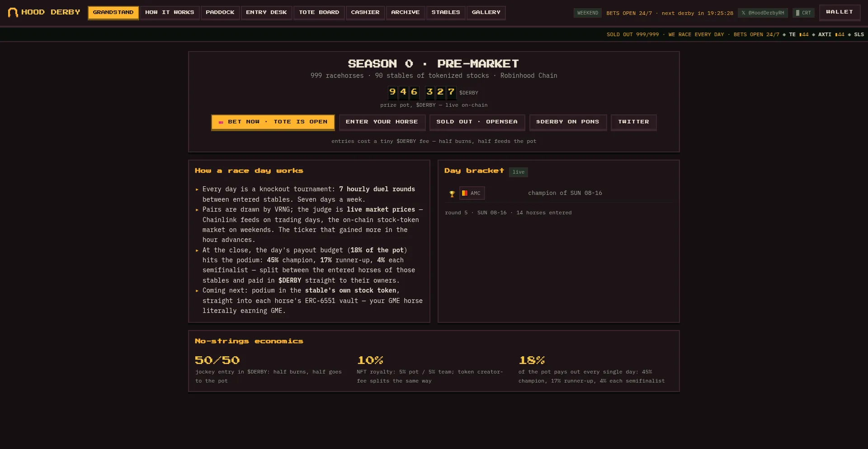Click the "next derby in 19:25:28" countdown

click(x=698, y=13)
